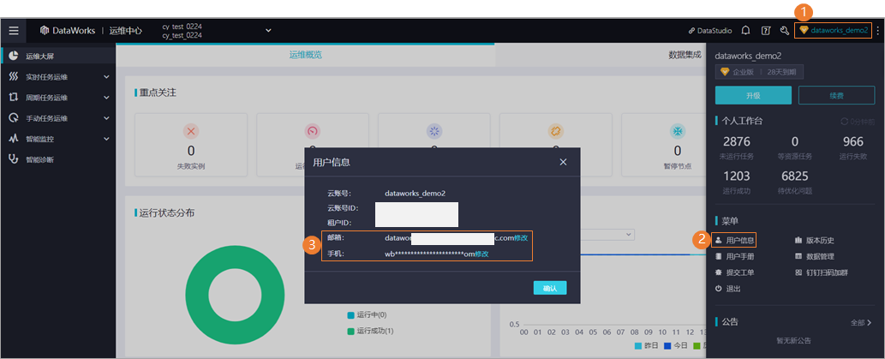Click the 续费 button

coord(836,95)
